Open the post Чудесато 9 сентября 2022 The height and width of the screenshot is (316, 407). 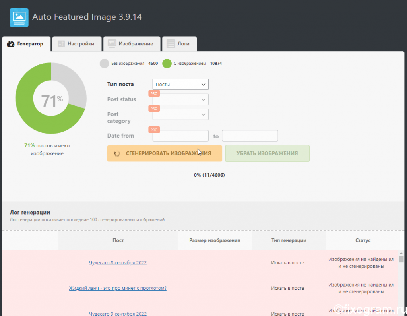(x=118, y=313)
